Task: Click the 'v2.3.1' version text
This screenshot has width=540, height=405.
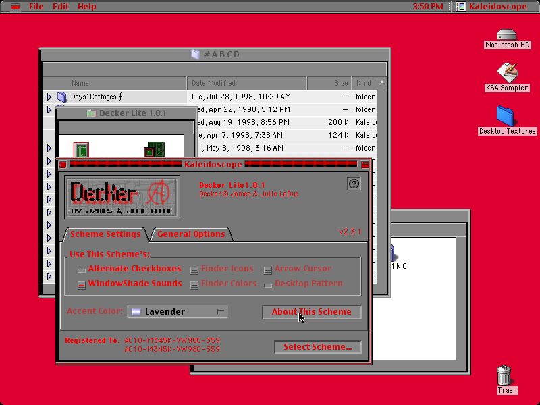Action: [350, 232]
